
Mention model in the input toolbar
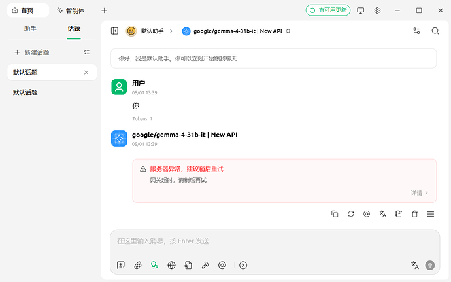(x=222, y=265)
